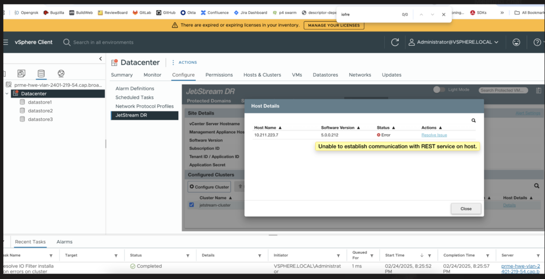Filter Recent Tasks by Status column
Screen dimensions: 545x279
pyautogui.click(x=188, y=256)
